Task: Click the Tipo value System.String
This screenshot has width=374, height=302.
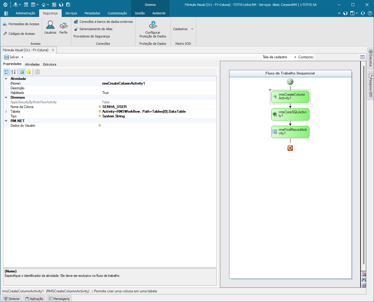Action: [x=159, y=116]
